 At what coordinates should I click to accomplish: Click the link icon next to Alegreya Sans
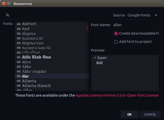point(19,43)
